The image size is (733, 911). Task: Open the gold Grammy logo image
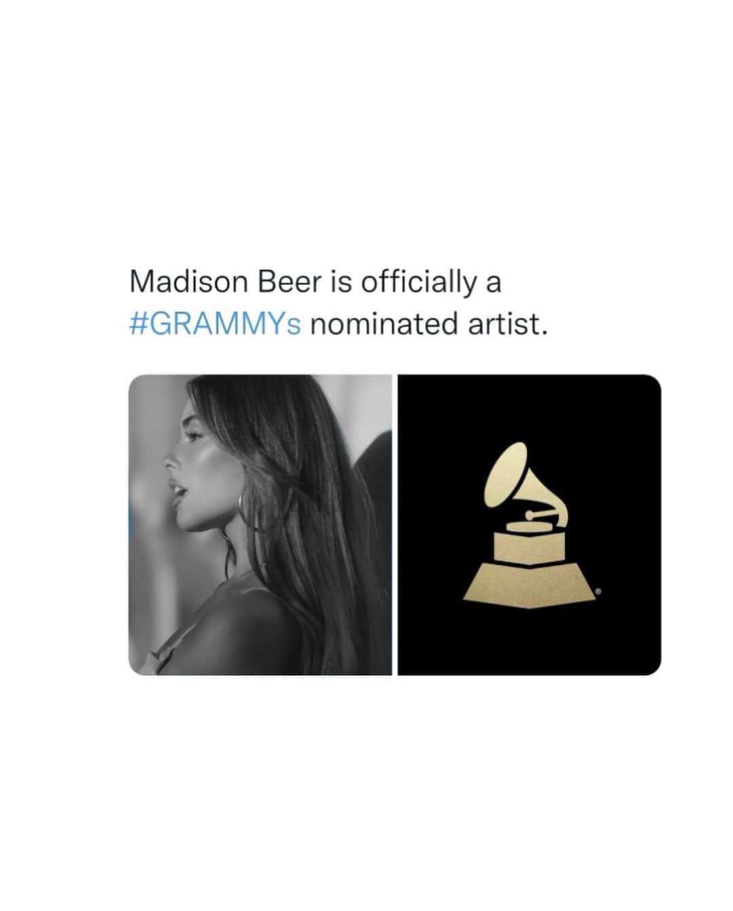point(529,525)
